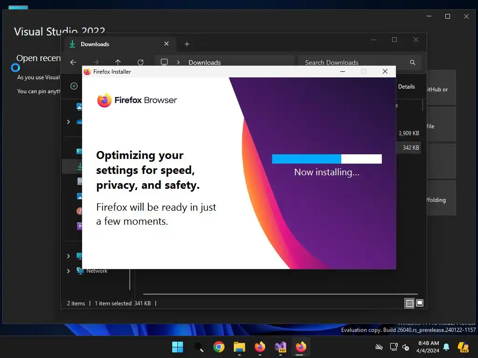Click the Copilot Preview icon in taskbar
Viewport: 478px width, 358px height.
pos(464,347)
